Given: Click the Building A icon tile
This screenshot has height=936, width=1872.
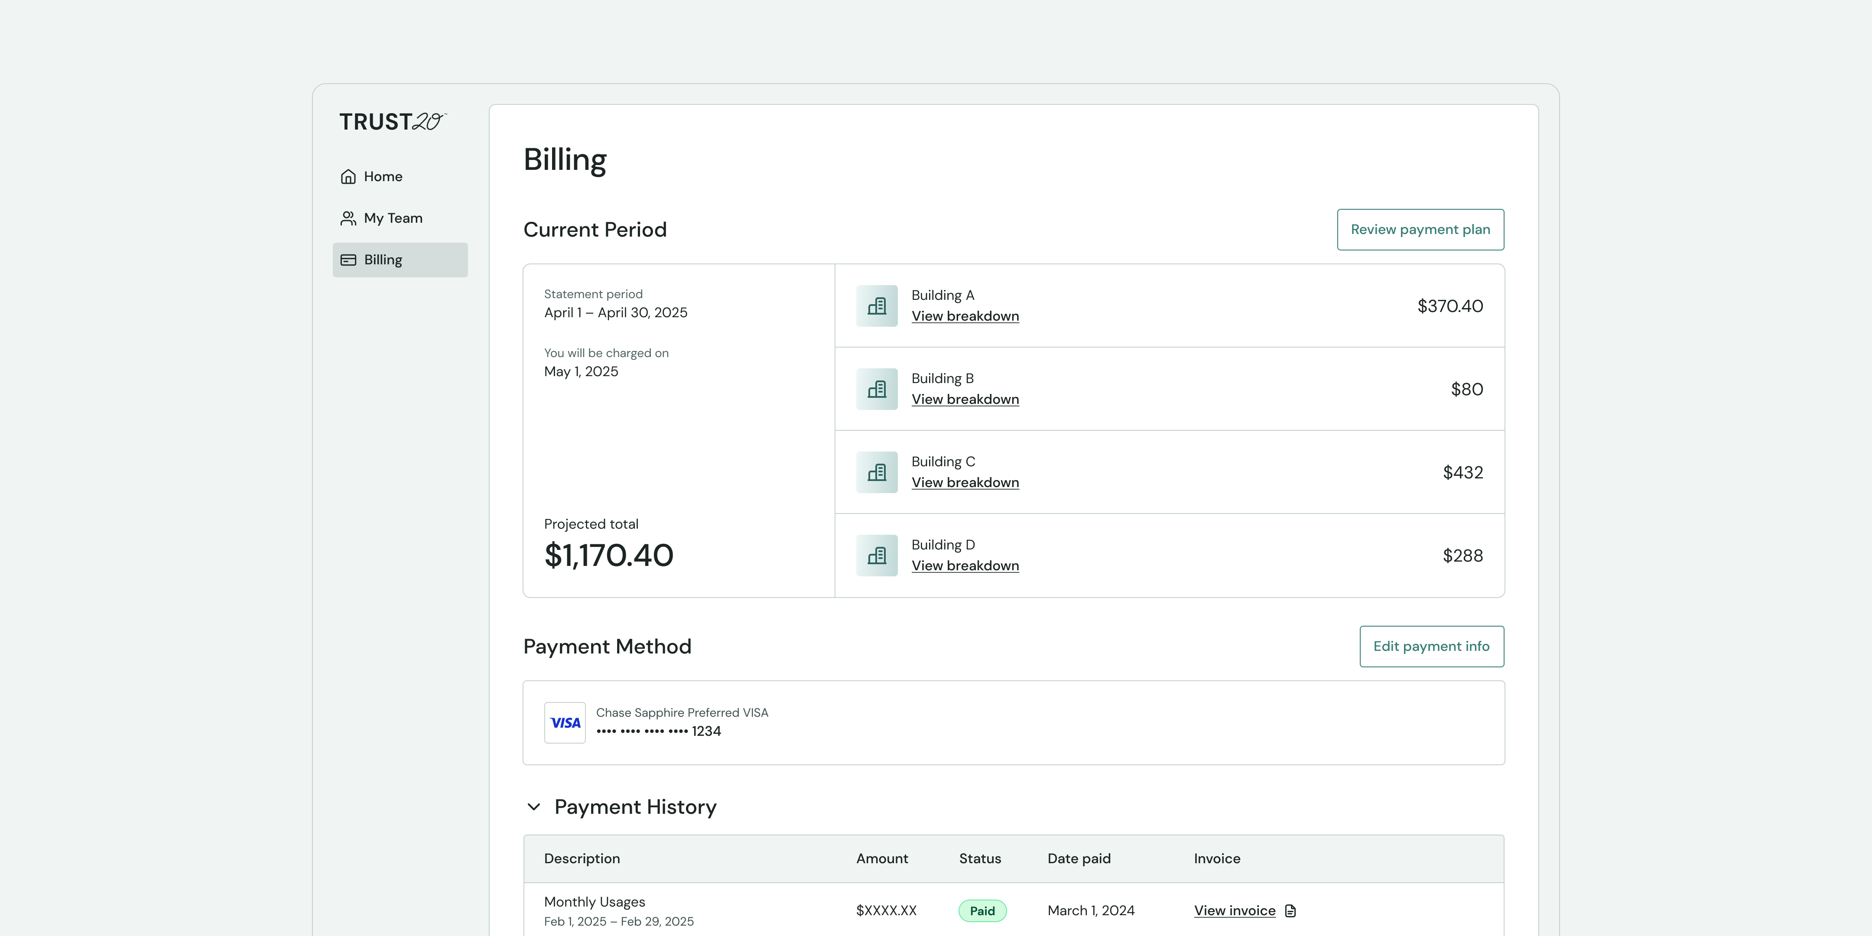Looking at the screenshot, I should pos(876,306).
